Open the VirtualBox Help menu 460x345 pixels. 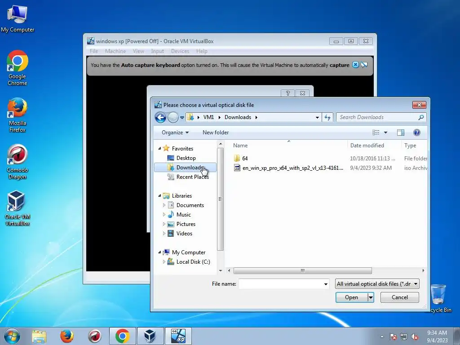pos(202,51)
